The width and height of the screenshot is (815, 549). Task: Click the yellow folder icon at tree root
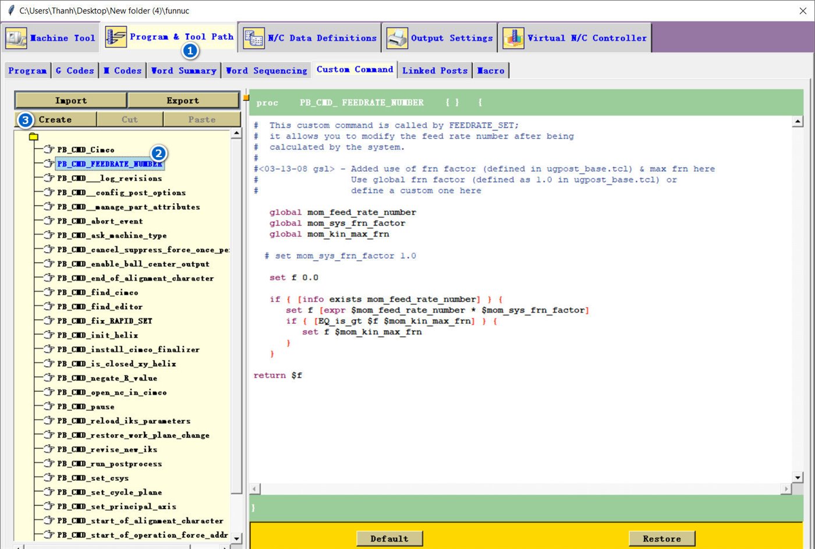33,137
